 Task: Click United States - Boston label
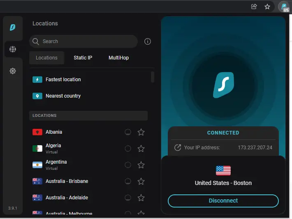click(x=223, y=183)
